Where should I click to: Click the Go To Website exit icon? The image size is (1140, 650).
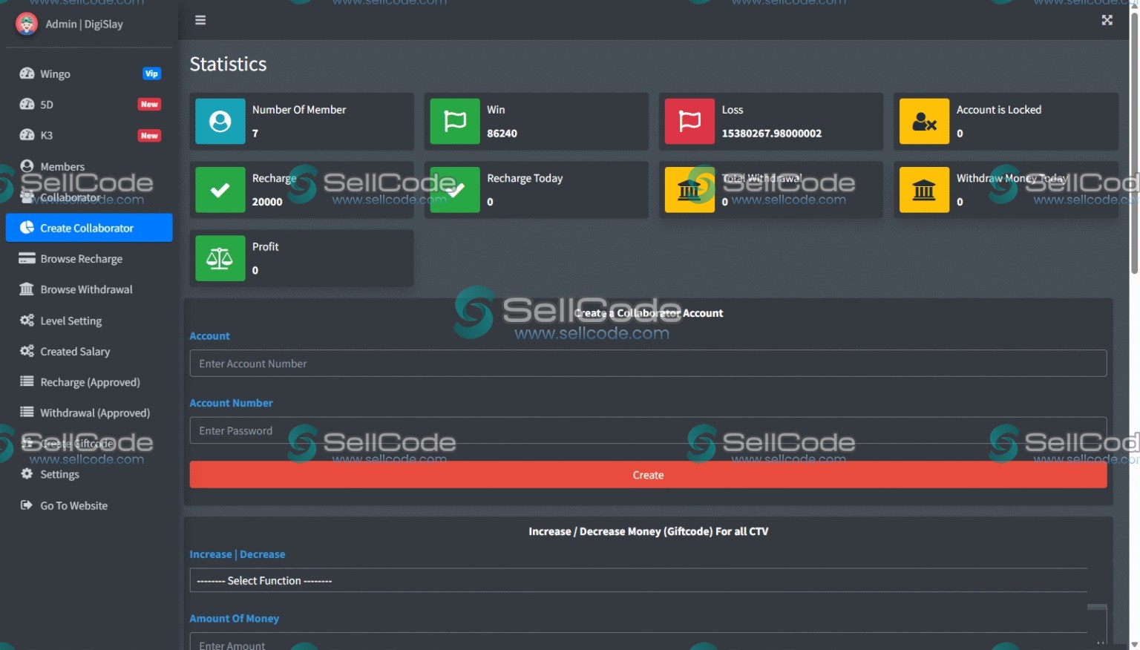27,505
